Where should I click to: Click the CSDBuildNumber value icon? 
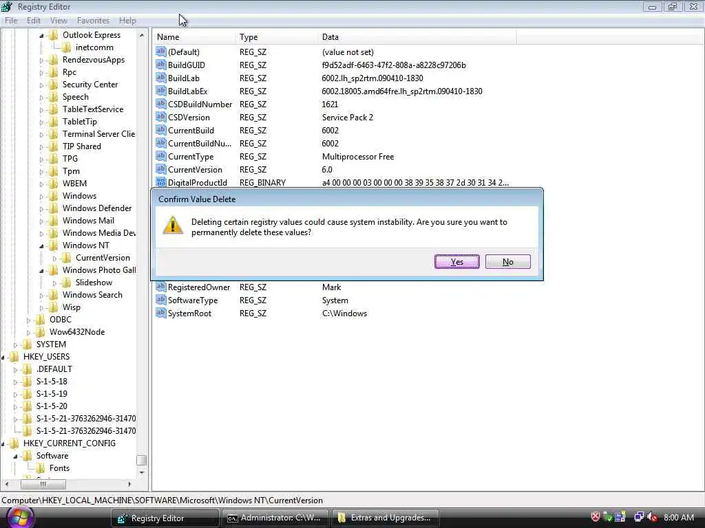161,104
